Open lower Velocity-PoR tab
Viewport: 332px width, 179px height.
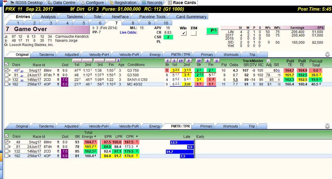point(128,126)
